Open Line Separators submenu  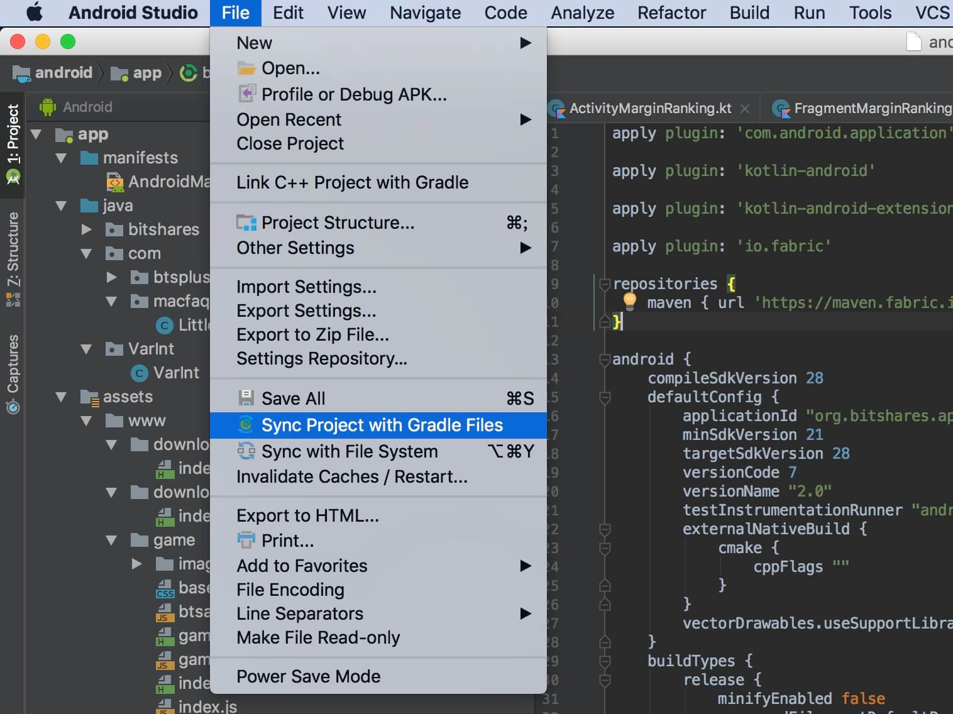coord(378,613)
